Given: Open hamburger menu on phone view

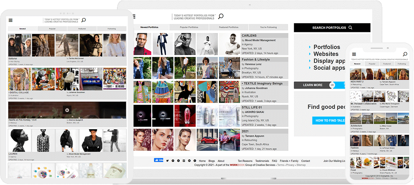Looking at the screenshot, I should (354, 54).
